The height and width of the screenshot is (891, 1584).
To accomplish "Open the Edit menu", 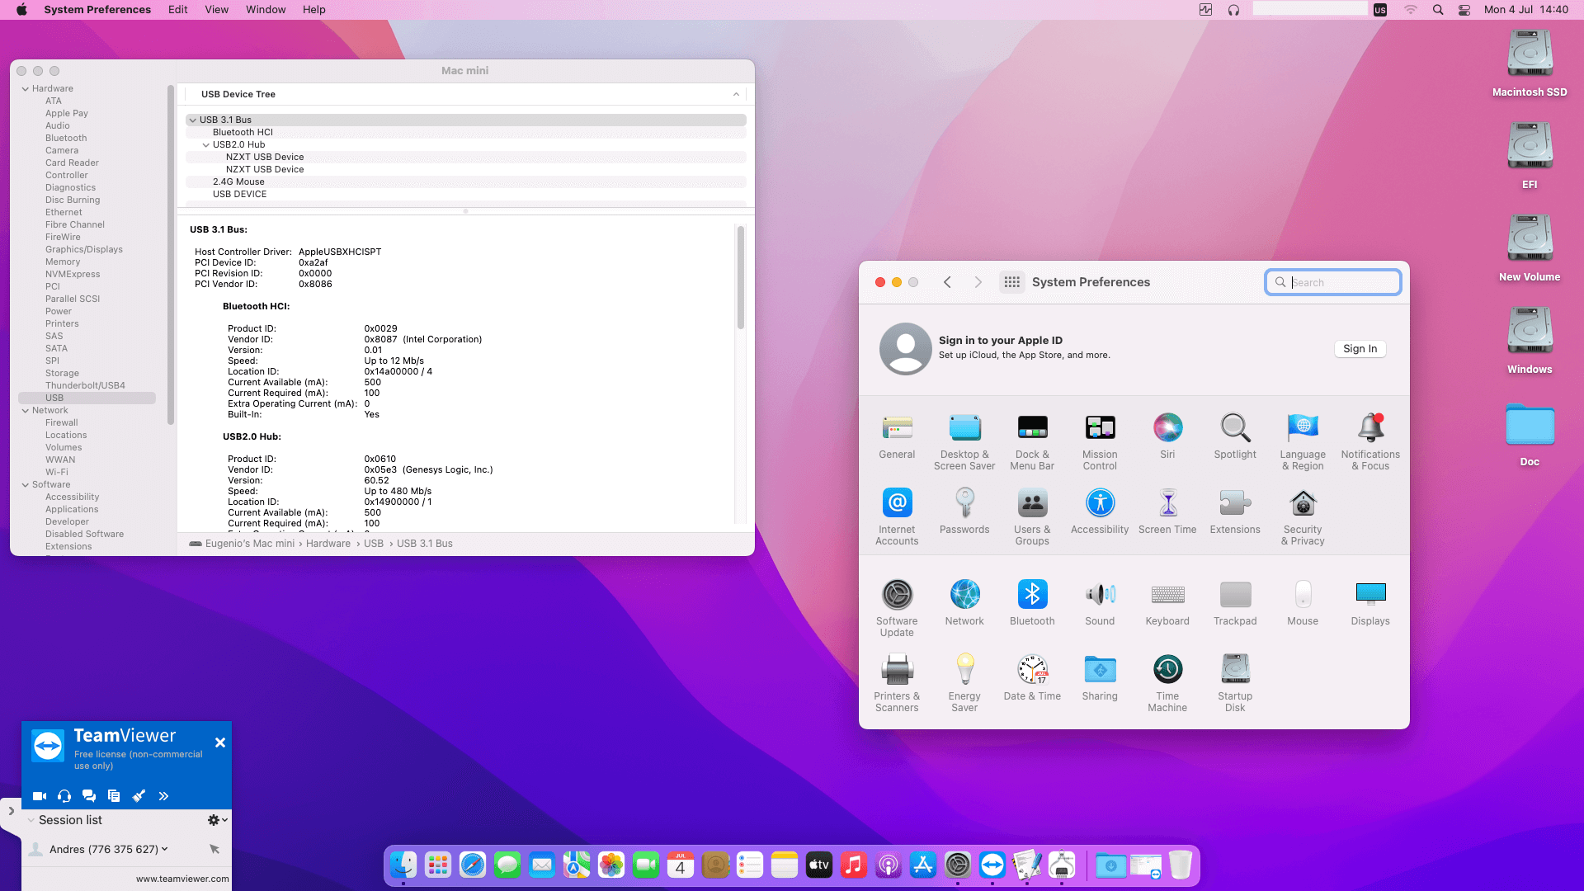I will pos(178,10).
